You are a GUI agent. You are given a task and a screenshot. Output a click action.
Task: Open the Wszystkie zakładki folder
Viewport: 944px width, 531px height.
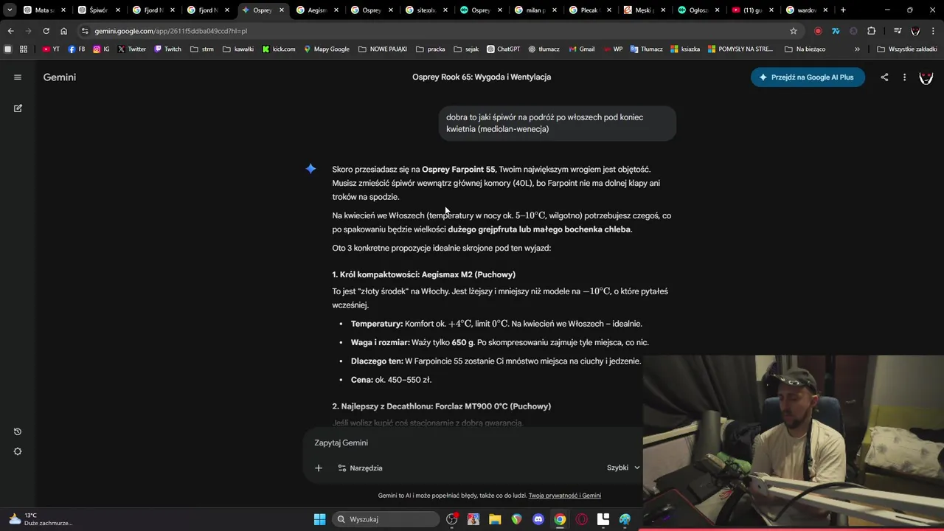907,49
